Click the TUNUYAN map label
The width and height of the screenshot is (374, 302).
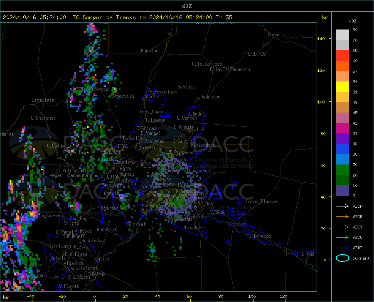(96, 274)
